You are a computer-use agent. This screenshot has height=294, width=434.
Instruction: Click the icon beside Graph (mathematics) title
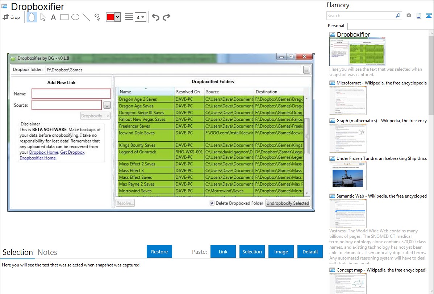(x=332, y=121)
